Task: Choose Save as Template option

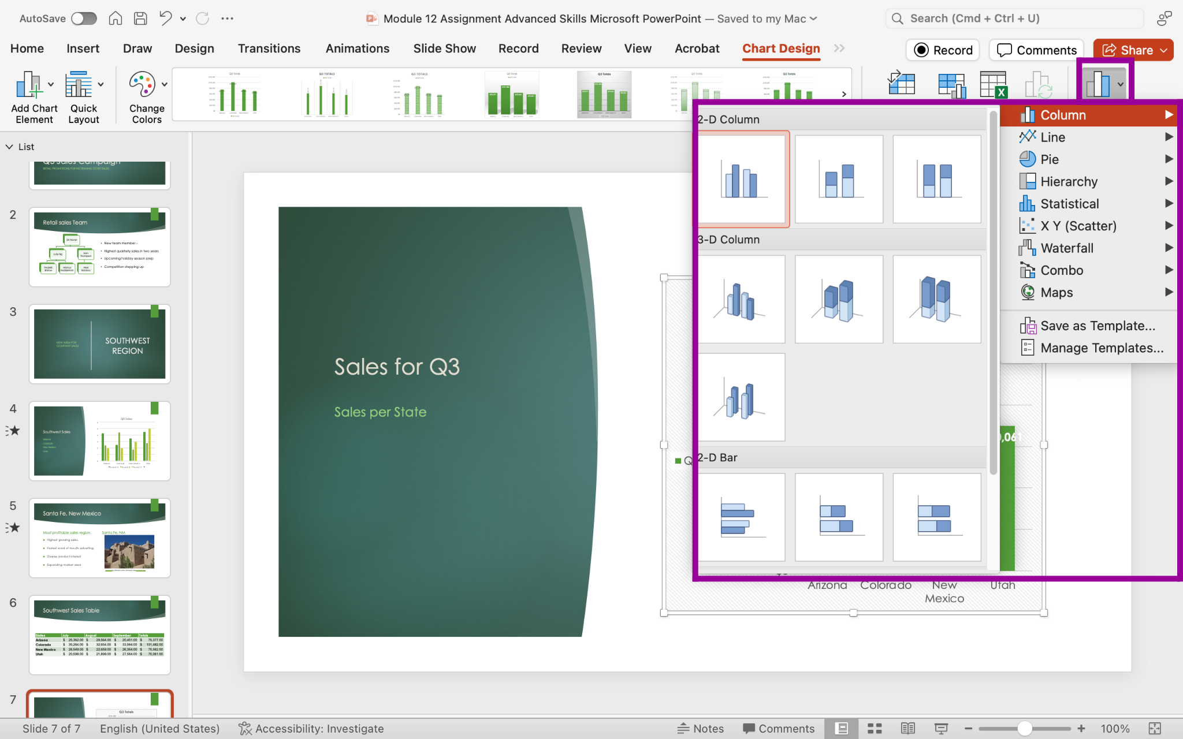Action: [x=1088, y=326]
